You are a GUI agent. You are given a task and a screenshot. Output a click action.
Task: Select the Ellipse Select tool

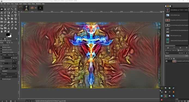click(5, 9)
